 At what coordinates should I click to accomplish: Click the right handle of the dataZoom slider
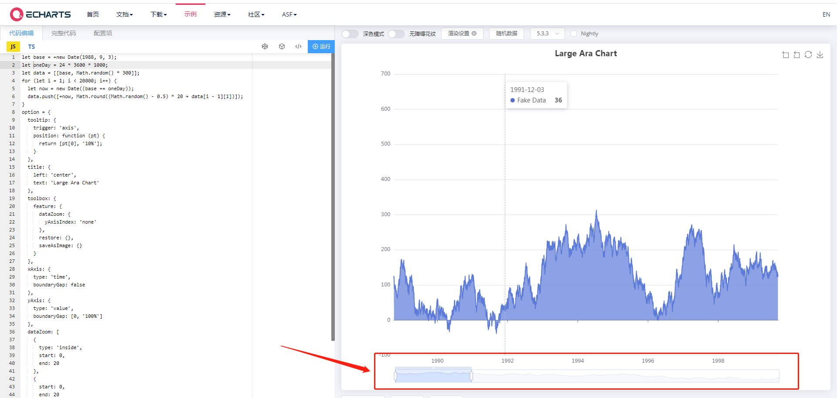point(471,376)
